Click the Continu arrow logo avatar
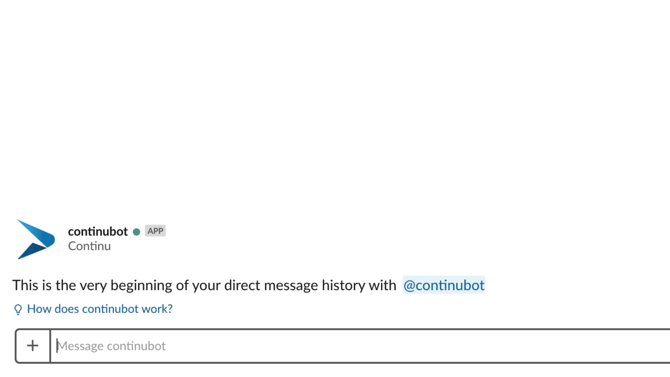Screen dimensions: 670x377 point(36,239)
